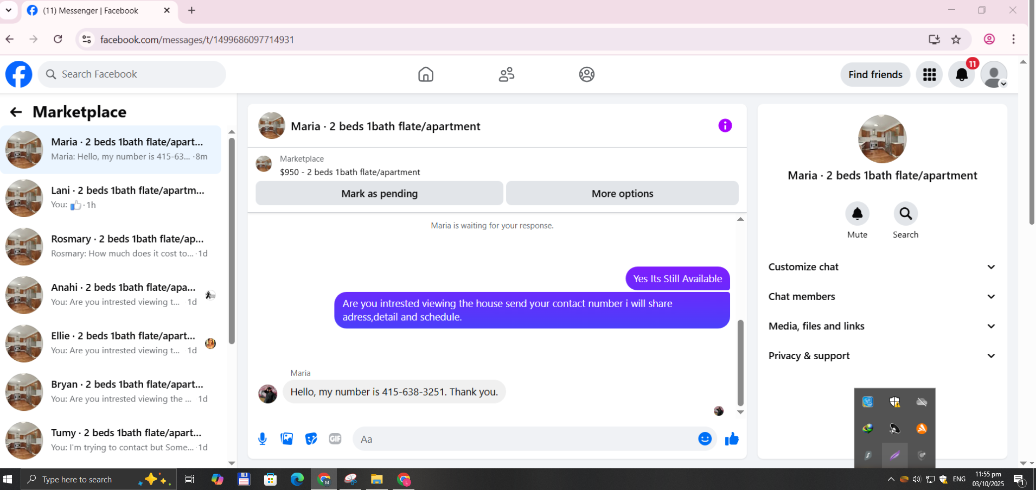Go back from the Marketplace chat list

pos(16,112)
